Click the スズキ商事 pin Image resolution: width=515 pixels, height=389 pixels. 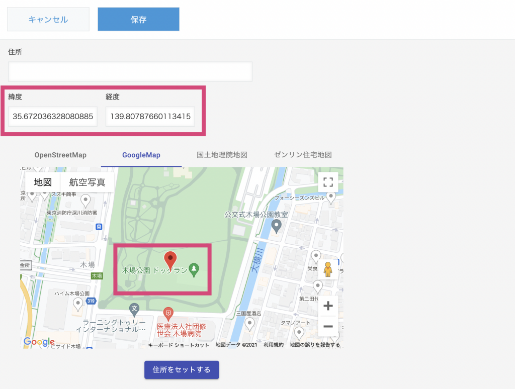(45, 196)
